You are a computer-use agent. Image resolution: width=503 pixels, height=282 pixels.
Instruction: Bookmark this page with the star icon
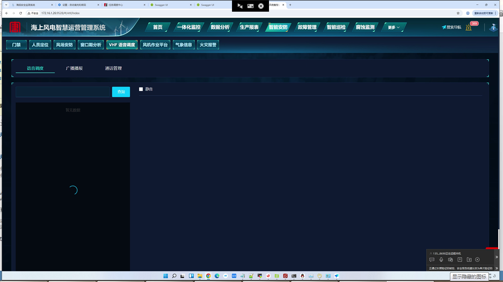click(458, 13)
